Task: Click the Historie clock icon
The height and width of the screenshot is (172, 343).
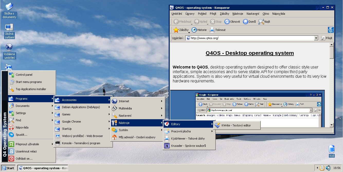Action: pyautogui.click(x=194, y=30)
